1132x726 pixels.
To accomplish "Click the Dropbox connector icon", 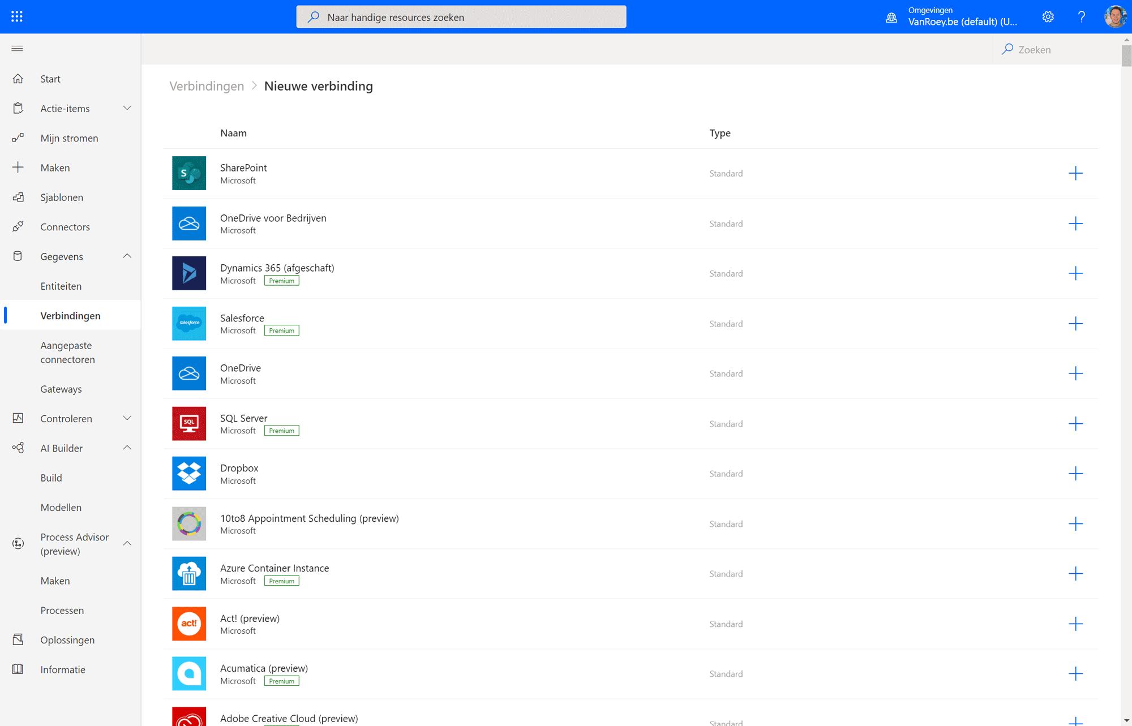I will (x=189, y=474).
